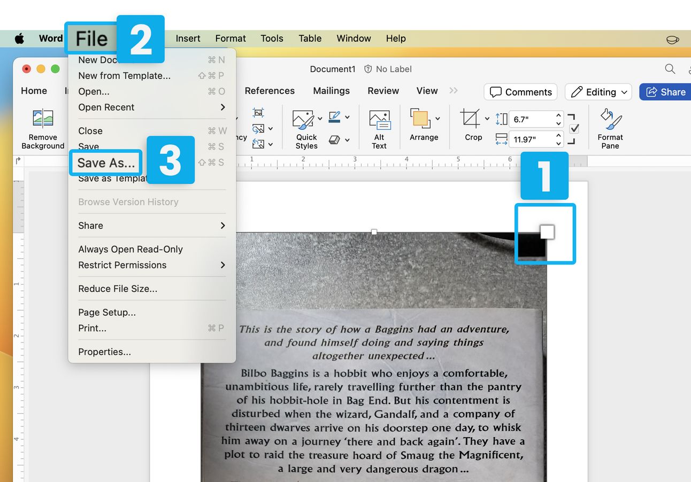Screen dimensions: 691x482
Task: Click the Comments button
Action: 520,92
